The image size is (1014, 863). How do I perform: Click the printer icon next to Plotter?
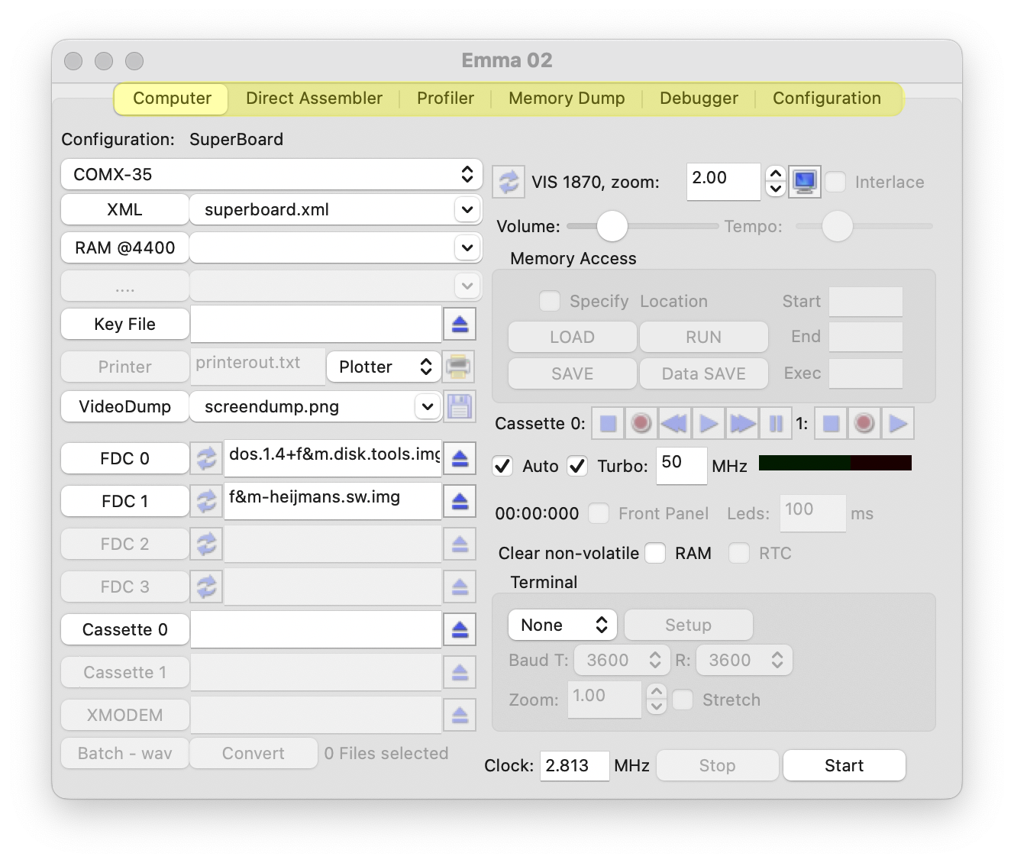(458, 367)
